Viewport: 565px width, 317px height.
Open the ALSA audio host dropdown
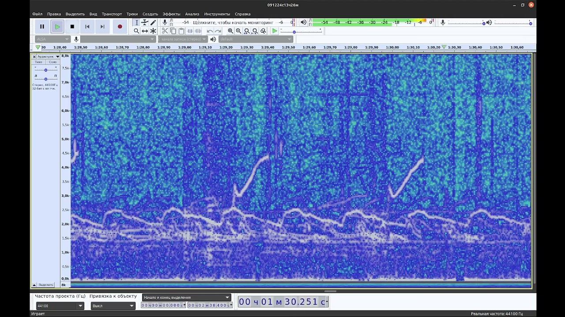point(53,39)
